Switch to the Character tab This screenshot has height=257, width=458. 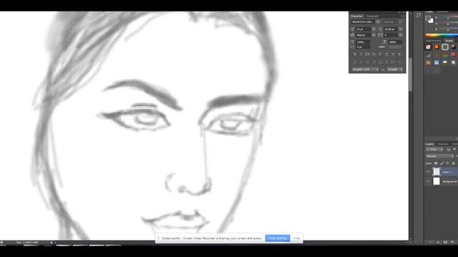click(x=356, y=16)
